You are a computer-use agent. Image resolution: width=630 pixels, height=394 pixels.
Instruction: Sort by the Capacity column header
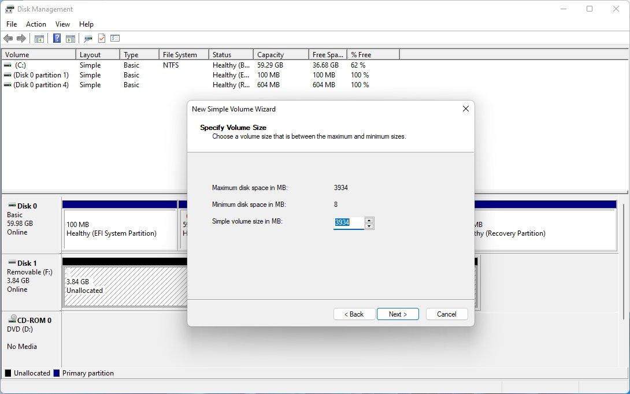coord(281,55)
